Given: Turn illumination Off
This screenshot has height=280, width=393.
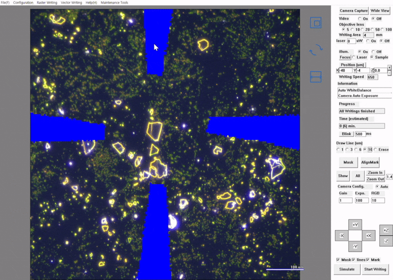Looking at the screenshot, I should click(x=373, y=52).
